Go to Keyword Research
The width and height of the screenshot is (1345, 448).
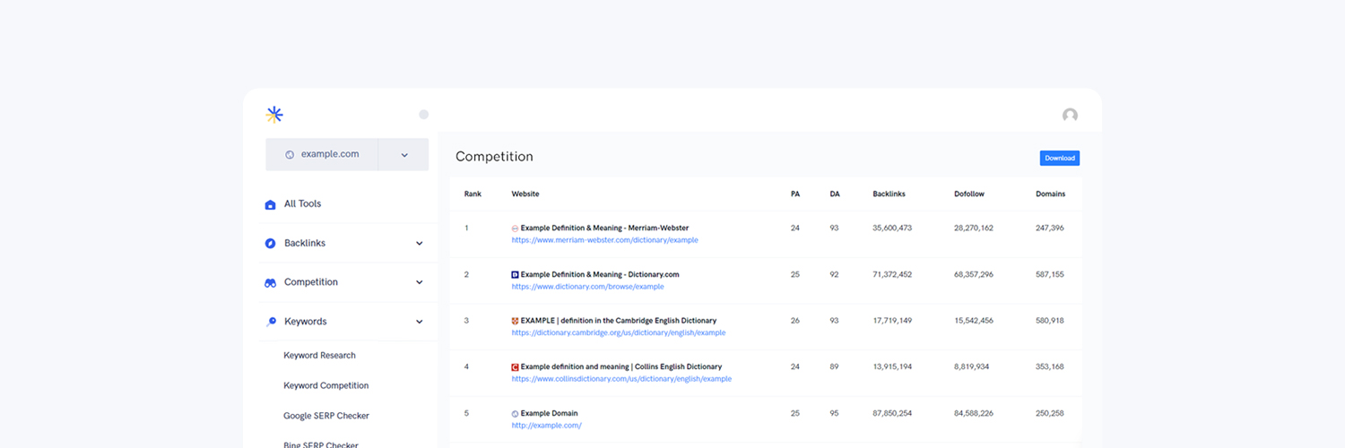pos(319,356)
